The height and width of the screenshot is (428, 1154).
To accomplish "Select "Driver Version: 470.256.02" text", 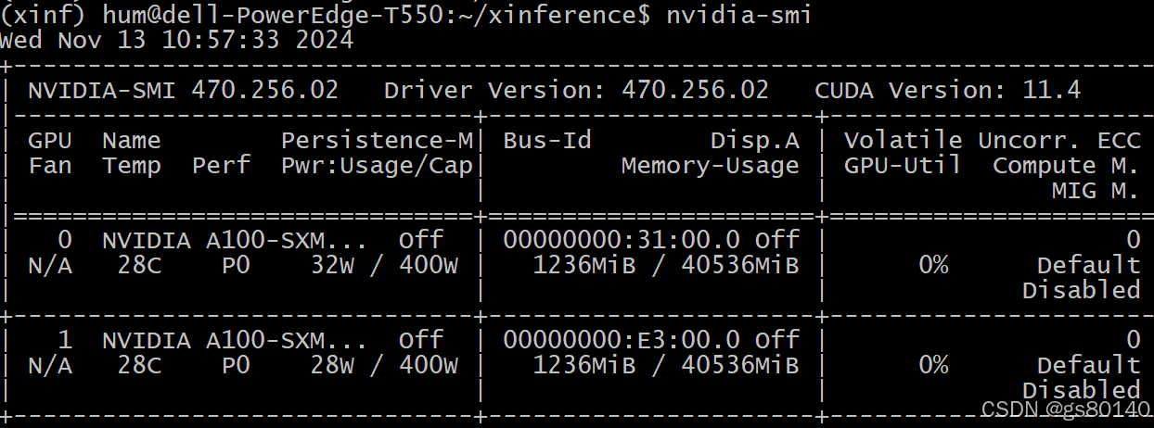I will [576, 91].
